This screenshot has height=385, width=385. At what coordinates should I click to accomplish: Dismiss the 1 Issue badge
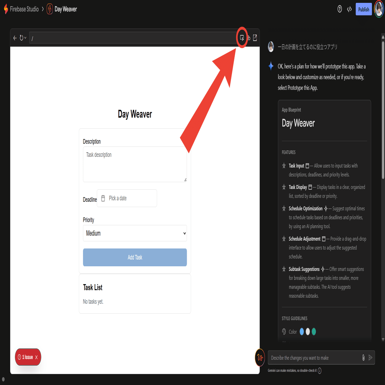(36, 357)
